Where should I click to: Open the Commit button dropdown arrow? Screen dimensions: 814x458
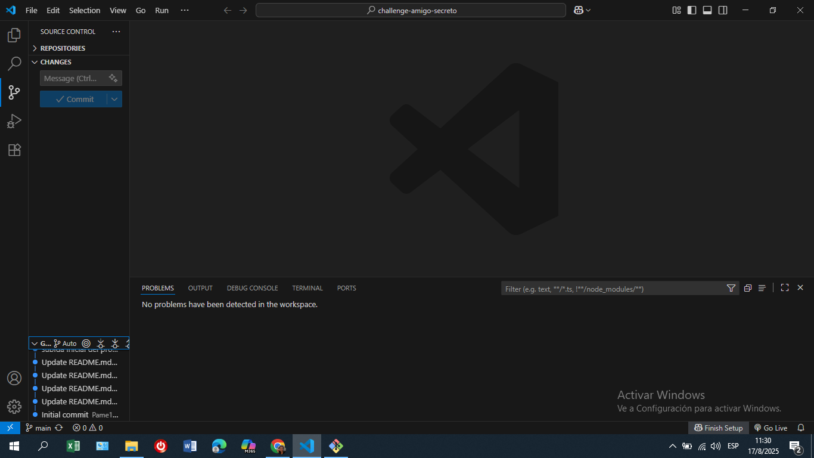[x=114, y=99]
